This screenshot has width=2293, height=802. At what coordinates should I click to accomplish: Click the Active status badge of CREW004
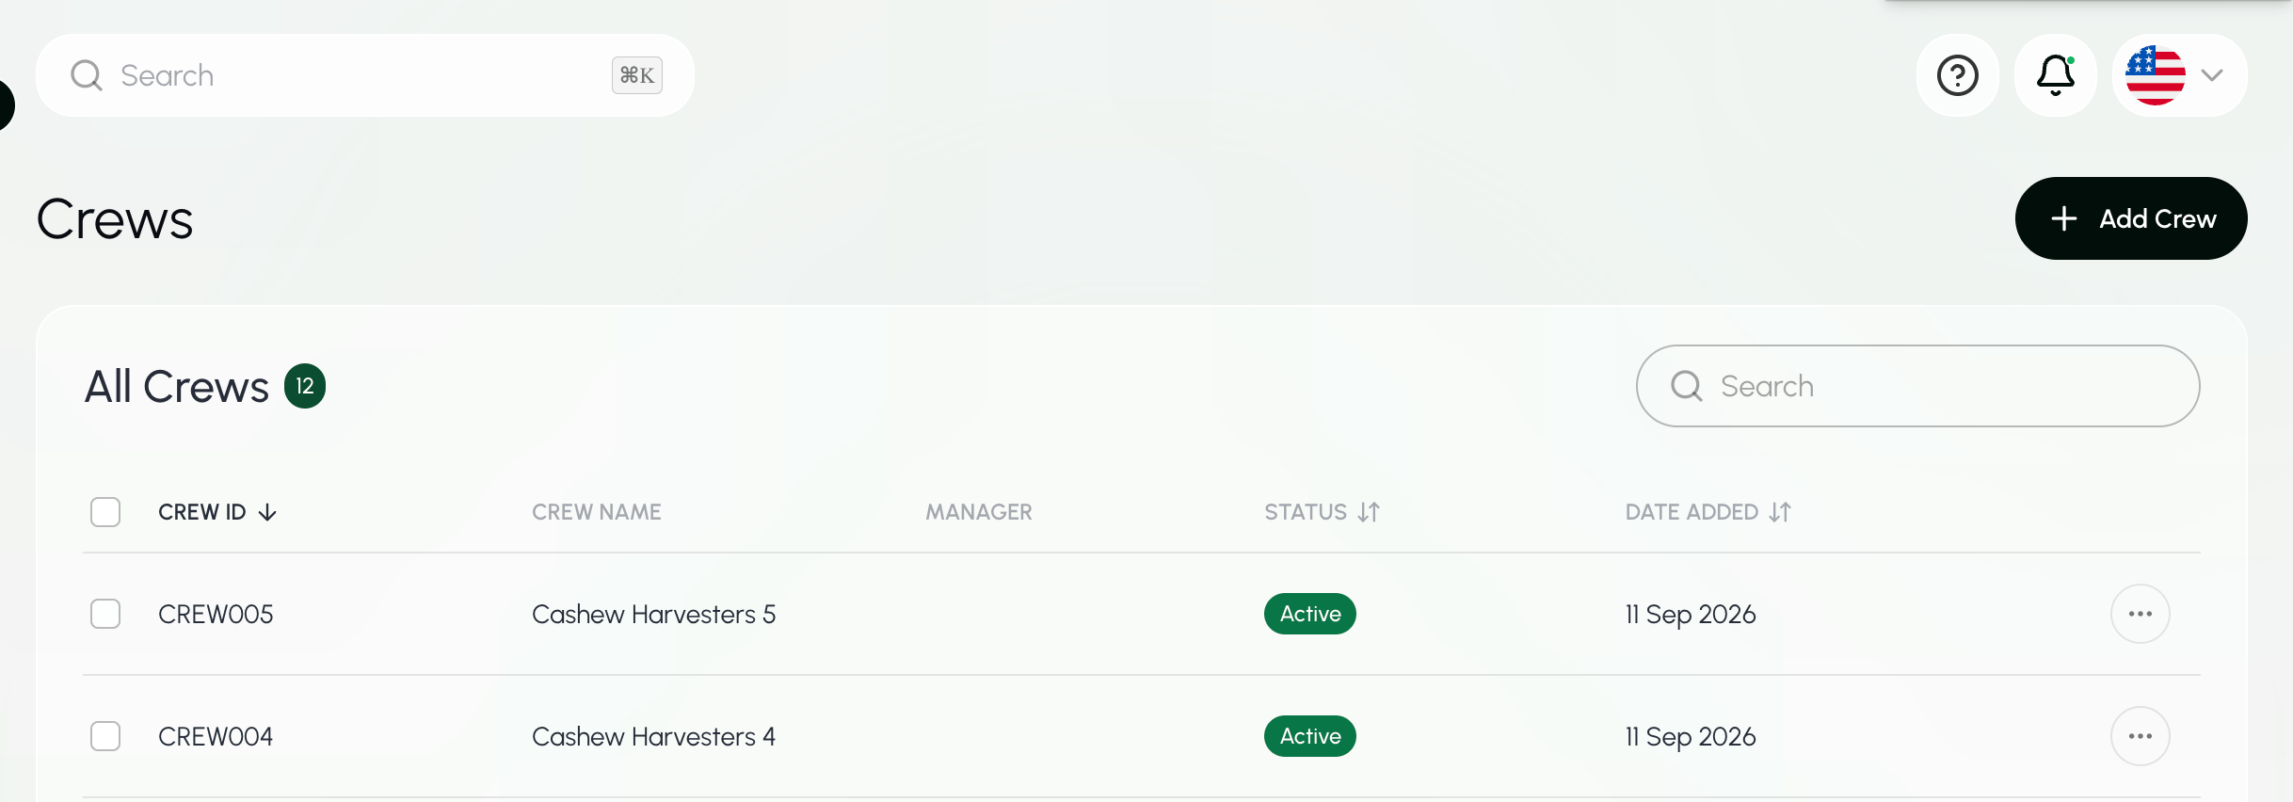pos(1310,736)
